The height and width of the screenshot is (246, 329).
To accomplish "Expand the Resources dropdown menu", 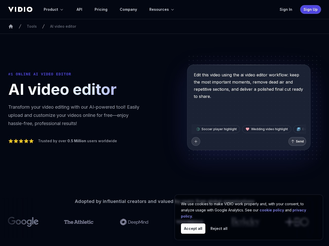I will [x=162, y=9].
